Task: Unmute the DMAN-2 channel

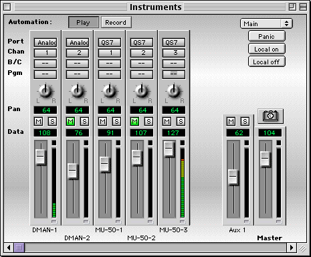Action: click(x=70, y=122)
